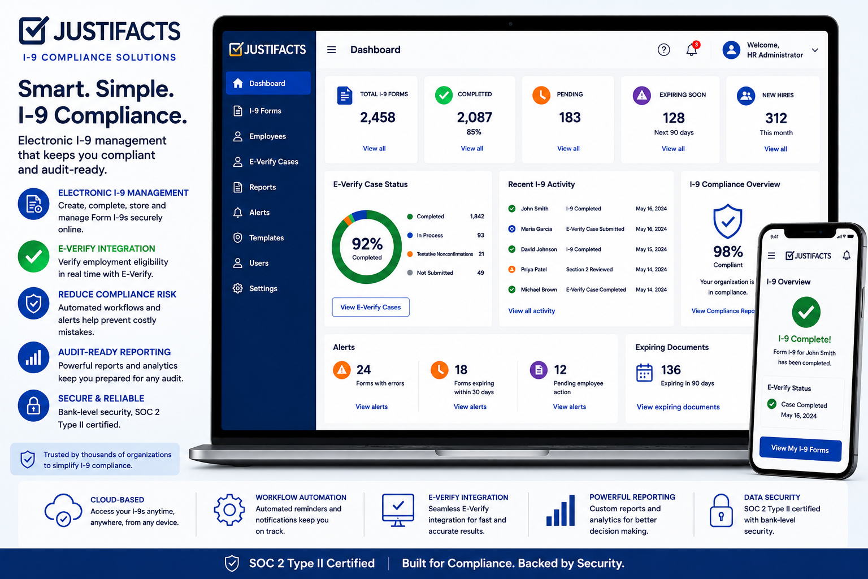Expand the HR Administrator account dropdown
Image resolution: width=868 pixels, height=579 pixels.
point(815,50)
